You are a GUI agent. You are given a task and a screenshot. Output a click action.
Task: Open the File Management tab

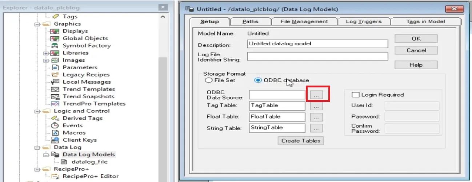pos(304,21)
